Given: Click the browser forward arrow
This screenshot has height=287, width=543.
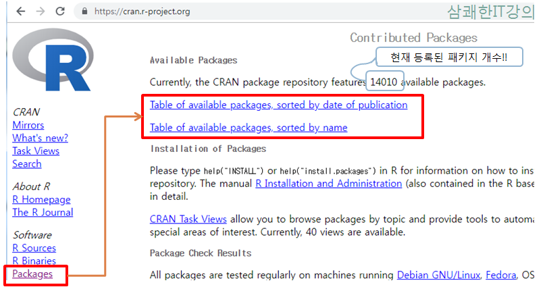Looking at the screenshot, I should [x=41, y=11].
